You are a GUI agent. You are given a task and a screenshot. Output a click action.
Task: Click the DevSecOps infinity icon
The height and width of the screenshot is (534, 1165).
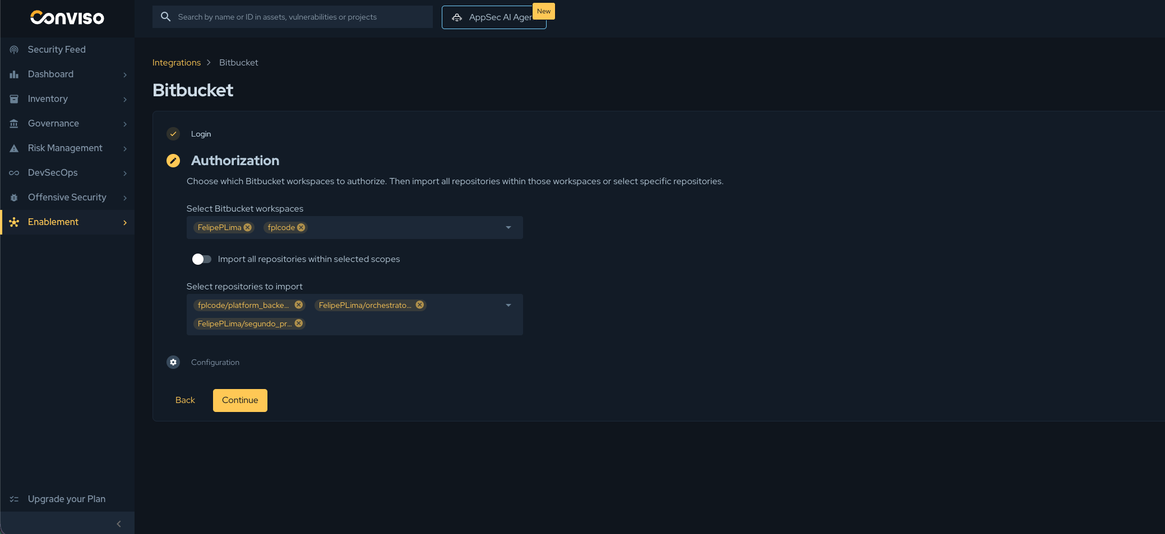click(x=14, y=173)
